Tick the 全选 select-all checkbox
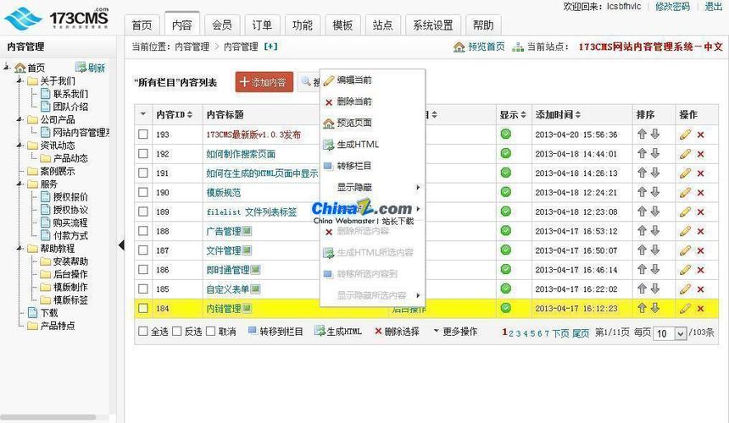Screen dimensions: 729x423 [142, 332]
